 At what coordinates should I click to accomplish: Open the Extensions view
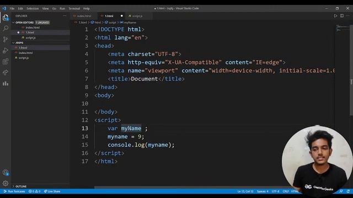[6, 61]
